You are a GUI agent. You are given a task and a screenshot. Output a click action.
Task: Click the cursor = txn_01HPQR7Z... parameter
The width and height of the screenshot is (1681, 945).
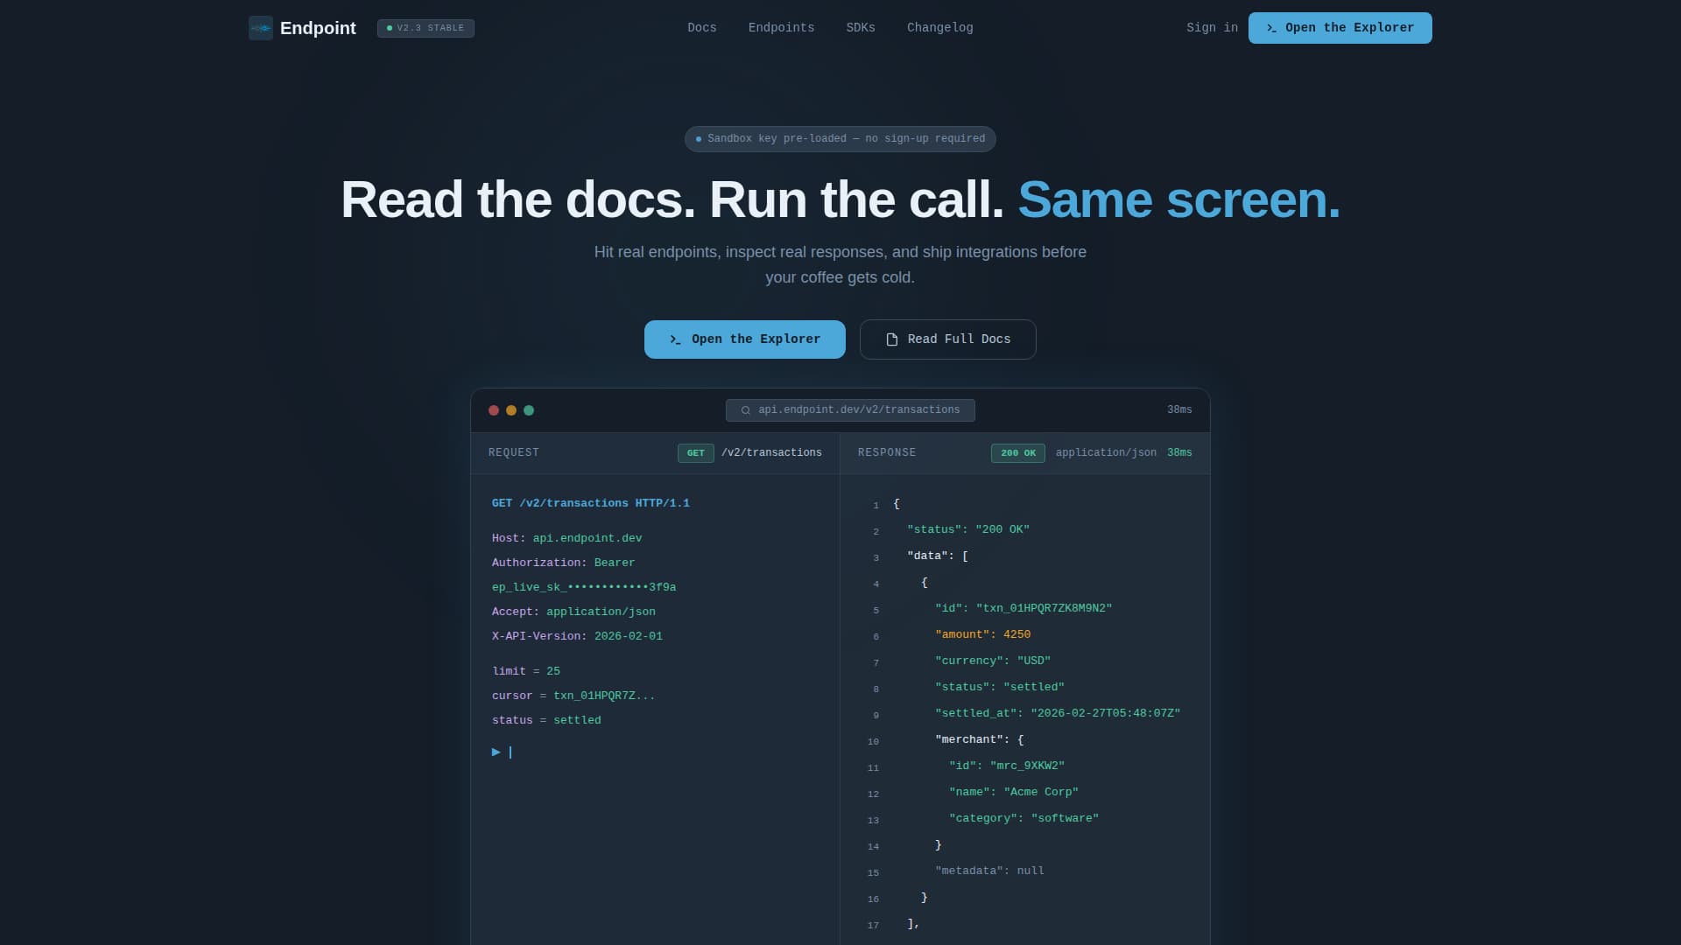573,696
